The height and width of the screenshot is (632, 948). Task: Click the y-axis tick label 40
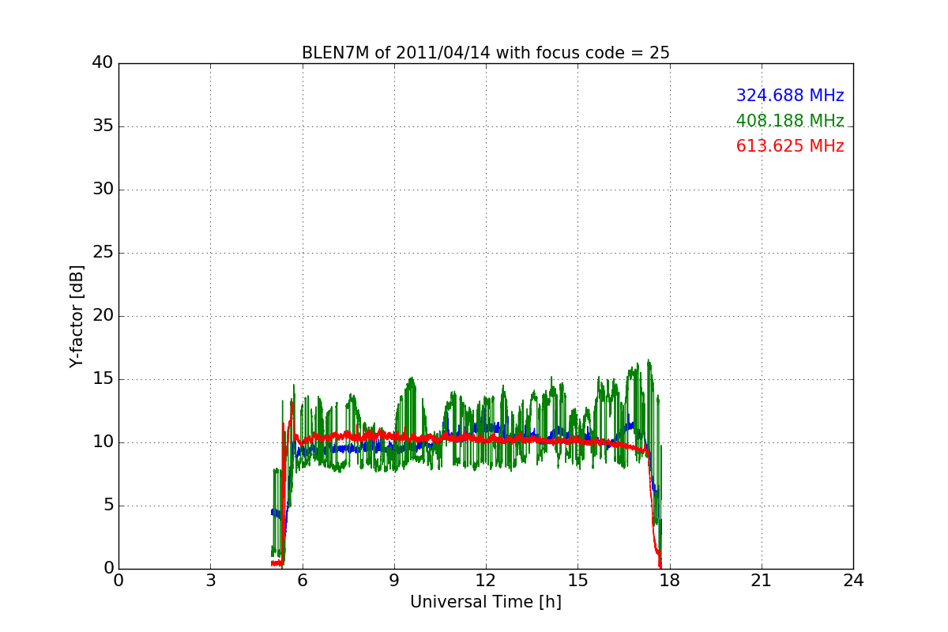(103, 63)
